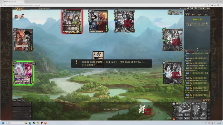Select the dead 魏 player card 叶子飞
223x125 pixels.
click(173, 73)
